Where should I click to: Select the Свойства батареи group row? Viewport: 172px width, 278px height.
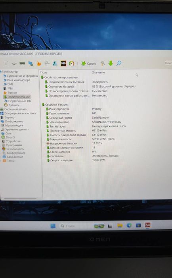point(55,104)
